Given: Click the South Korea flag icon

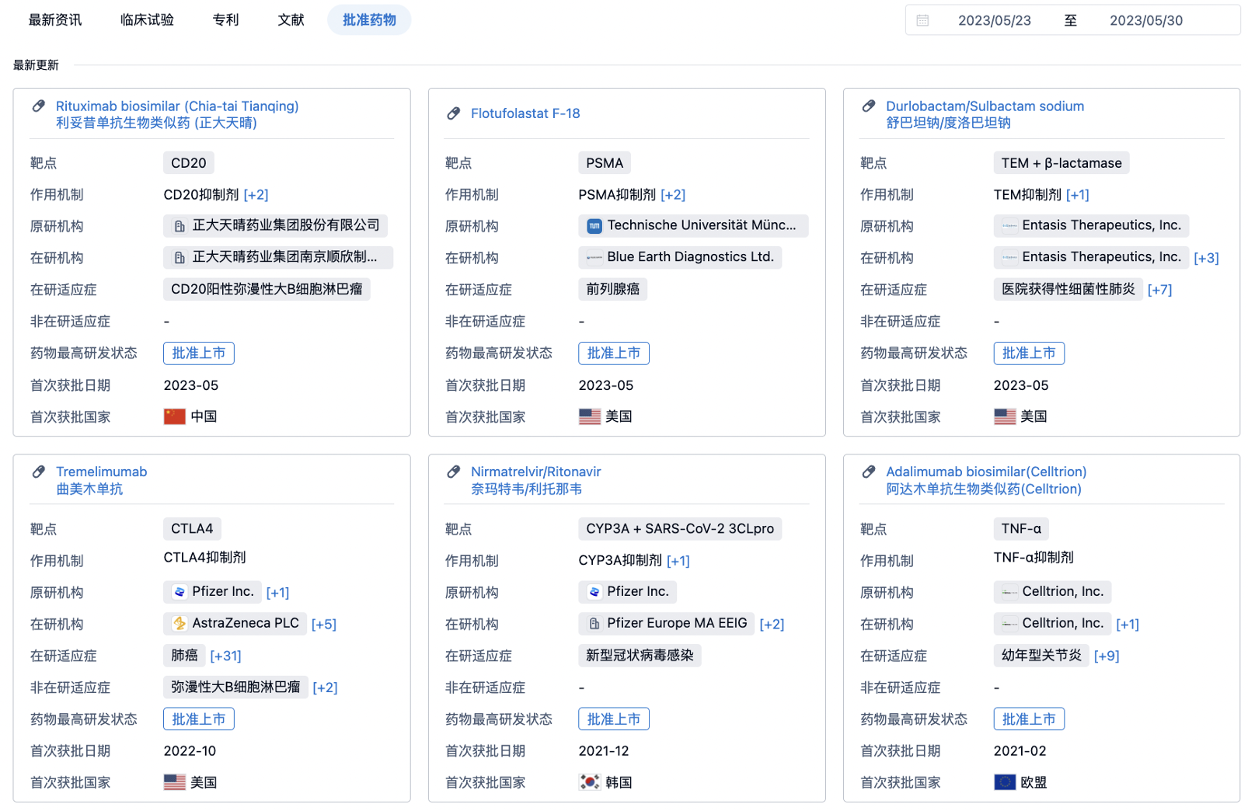Looking at the screenshot, I should coord(589,782).
